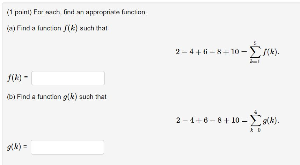Click the g(k) answer input box
300x165 pixels.
point(67,147)
